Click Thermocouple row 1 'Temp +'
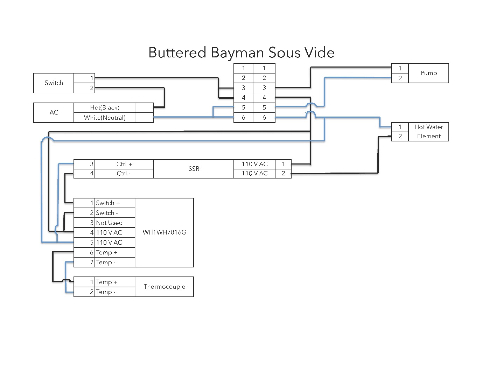This screenshot has height=378, width=489. pyautogui.click(x=104, y=282)
